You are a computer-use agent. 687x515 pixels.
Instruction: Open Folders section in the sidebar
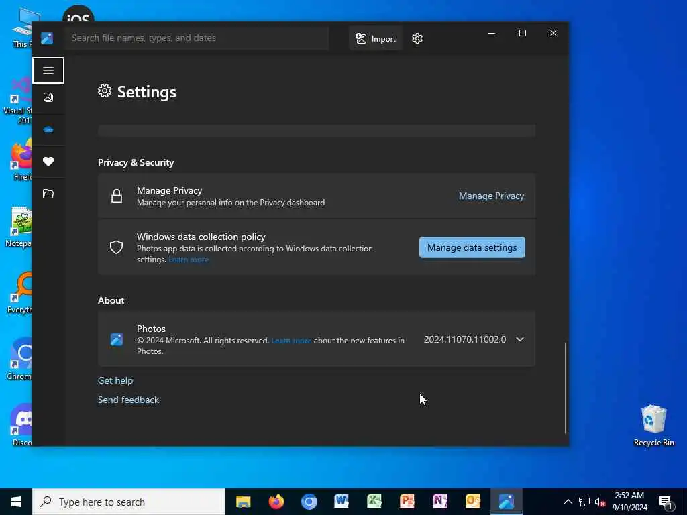coord(48,194)
